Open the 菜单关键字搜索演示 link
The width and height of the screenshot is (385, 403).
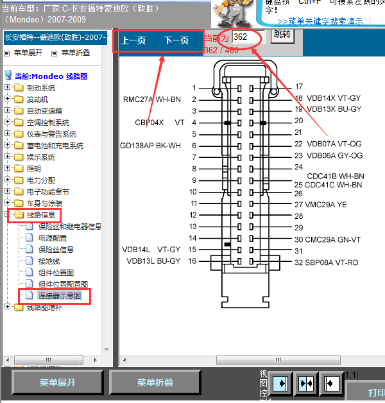320,21
